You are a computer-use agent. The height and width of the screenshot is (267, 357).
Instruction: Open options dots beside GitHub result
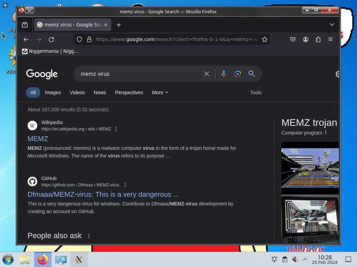click(x=125, y=185)
